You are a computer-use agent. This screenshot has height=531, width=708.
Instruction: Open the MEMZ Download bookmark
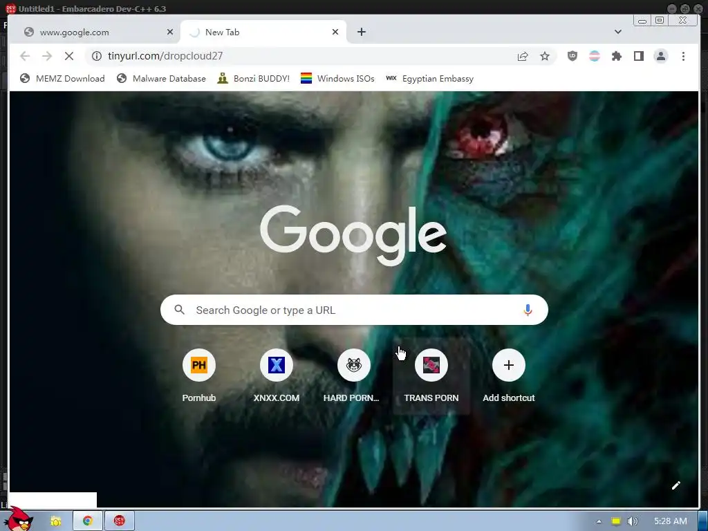62,79
